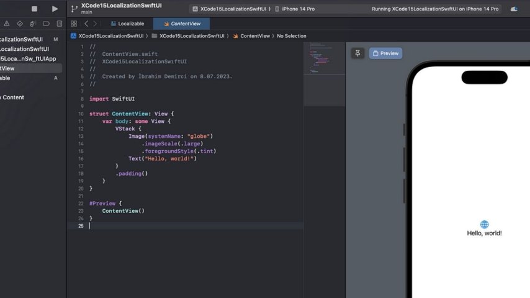
Task: Open the test navigator diamond icon
Action: click(20, 24)
